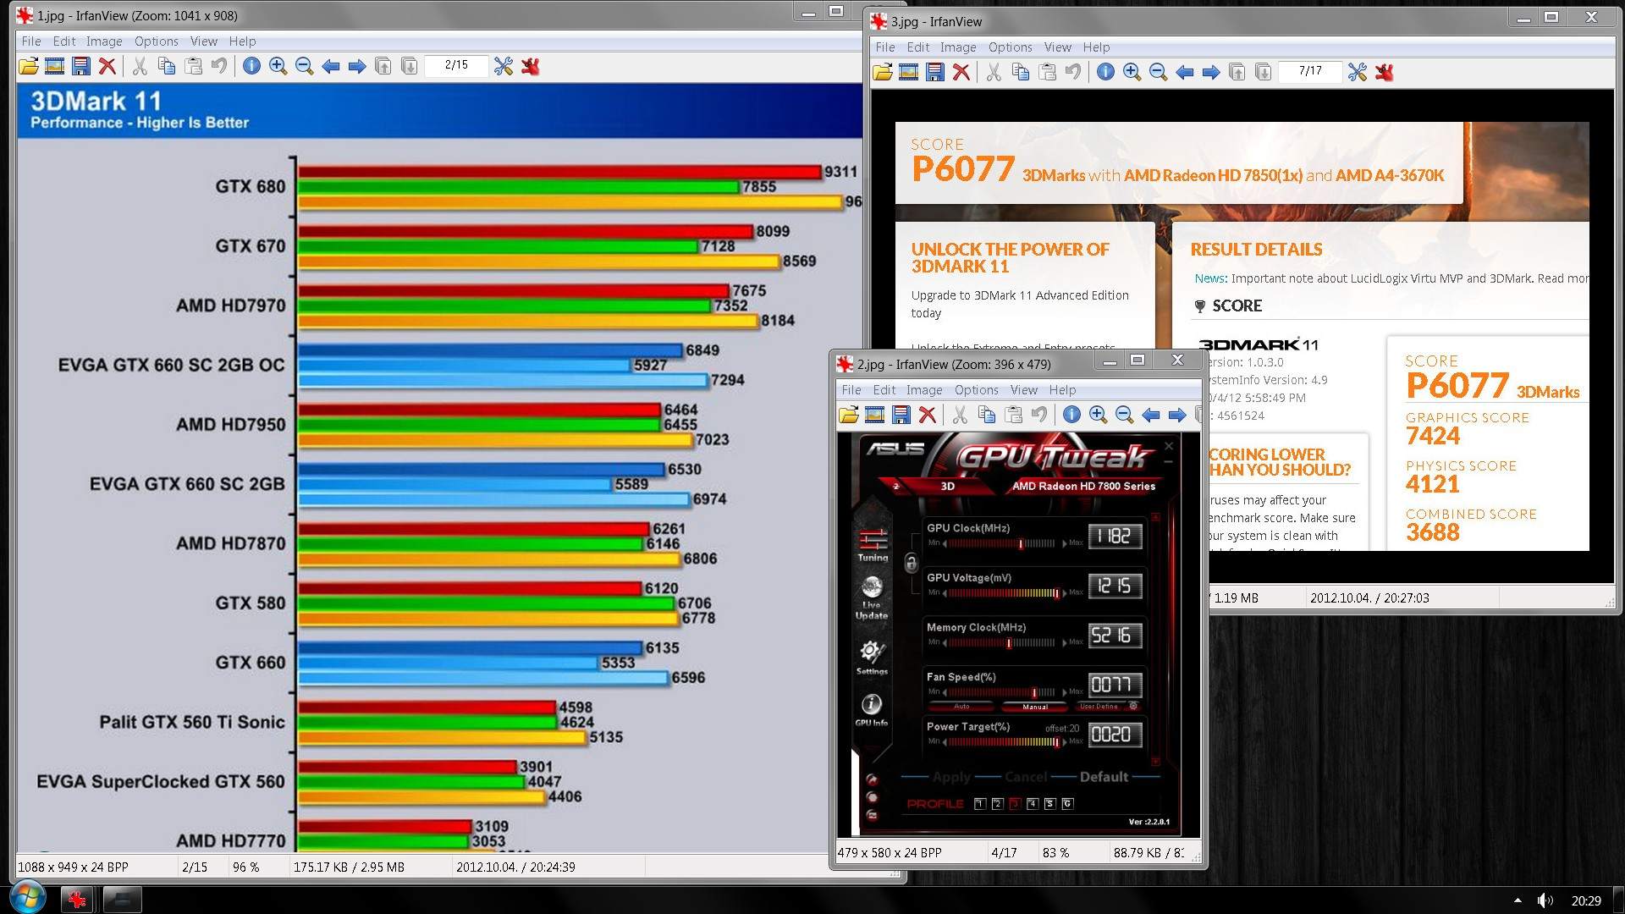Open a file in the 2.jpg window
The width and height of the screenshot is (1625, 914).
(849, 415)
